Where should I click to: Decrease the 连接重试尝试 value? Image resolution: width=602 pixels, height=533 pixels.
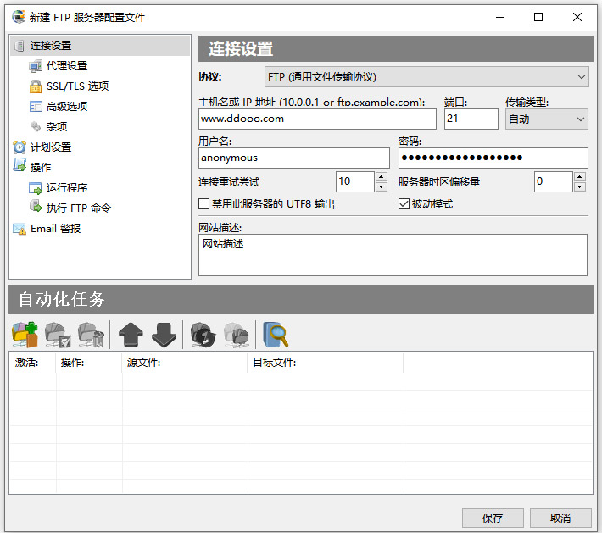click(x=381, y=187)
